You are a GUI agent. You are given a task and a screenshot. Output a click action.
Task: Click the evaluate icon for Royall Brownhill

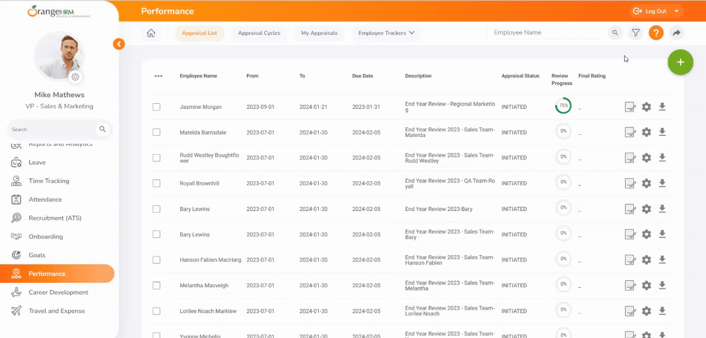[630, 183]
